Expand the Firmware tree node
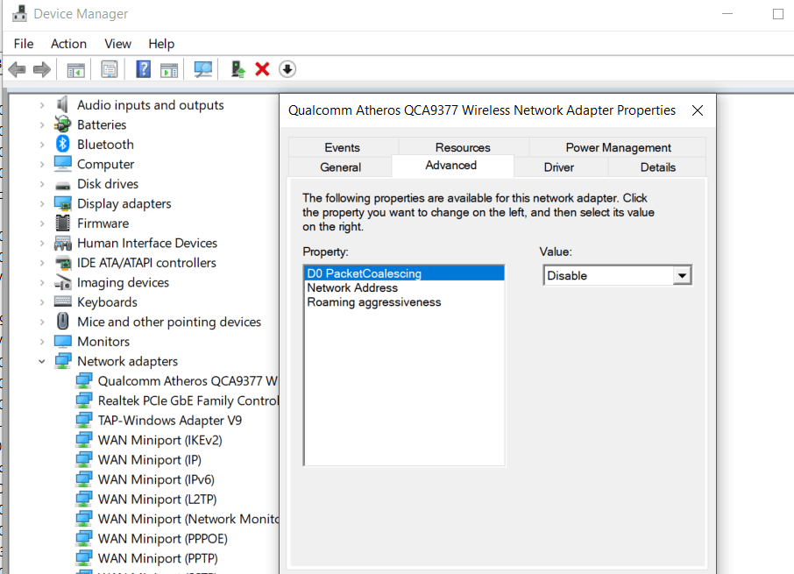 (x=42, y=223)
